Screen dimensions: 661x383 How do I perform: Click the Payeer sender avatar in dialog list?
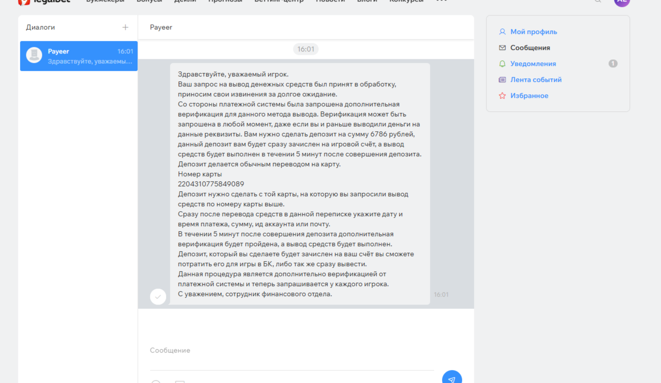[34, 55]
